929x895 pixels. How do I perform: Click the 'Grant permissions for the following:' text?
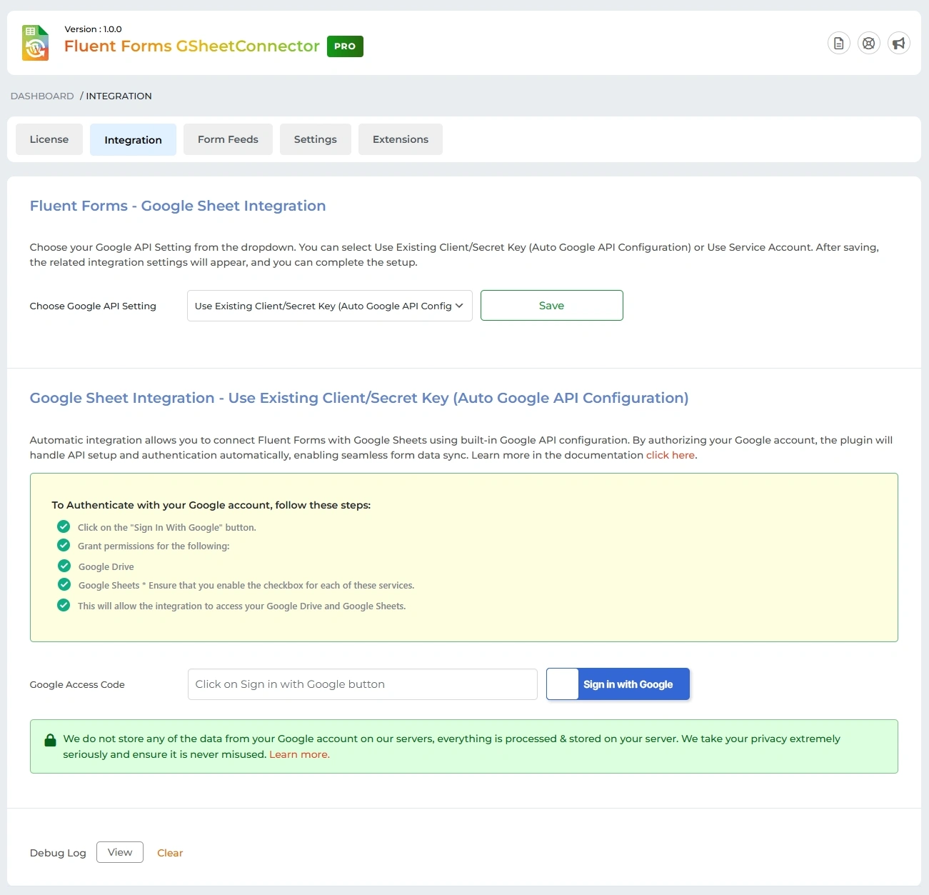[x=154, y=546]
